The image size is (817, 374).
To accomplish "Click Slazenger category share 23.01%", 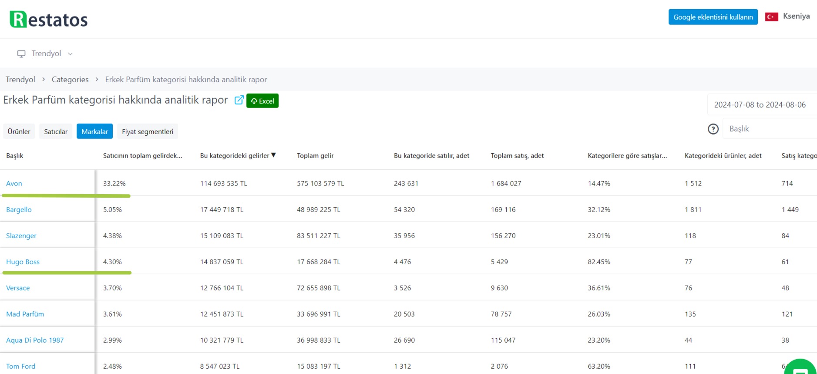I will click(599, 236).
